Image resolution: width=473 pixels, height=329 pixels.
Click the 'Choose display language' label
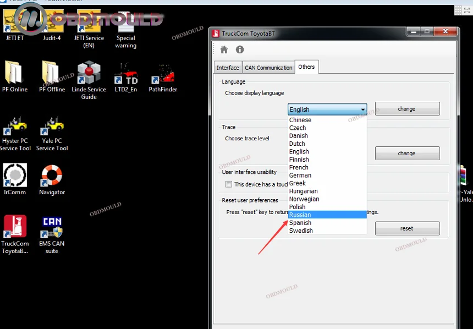(254, 93)
